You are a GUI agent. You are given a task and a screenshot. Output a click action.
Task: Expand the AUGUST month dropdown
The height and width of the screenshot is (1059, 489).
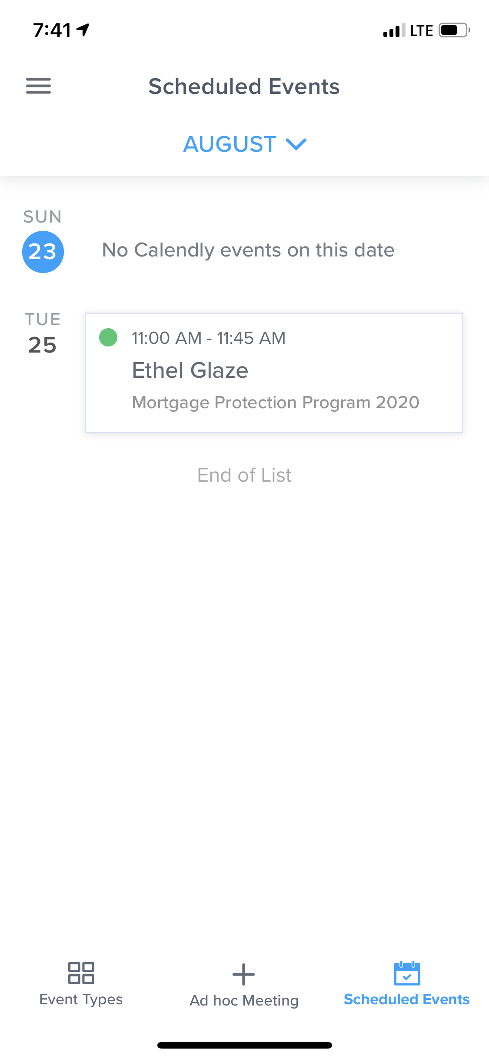230,144
